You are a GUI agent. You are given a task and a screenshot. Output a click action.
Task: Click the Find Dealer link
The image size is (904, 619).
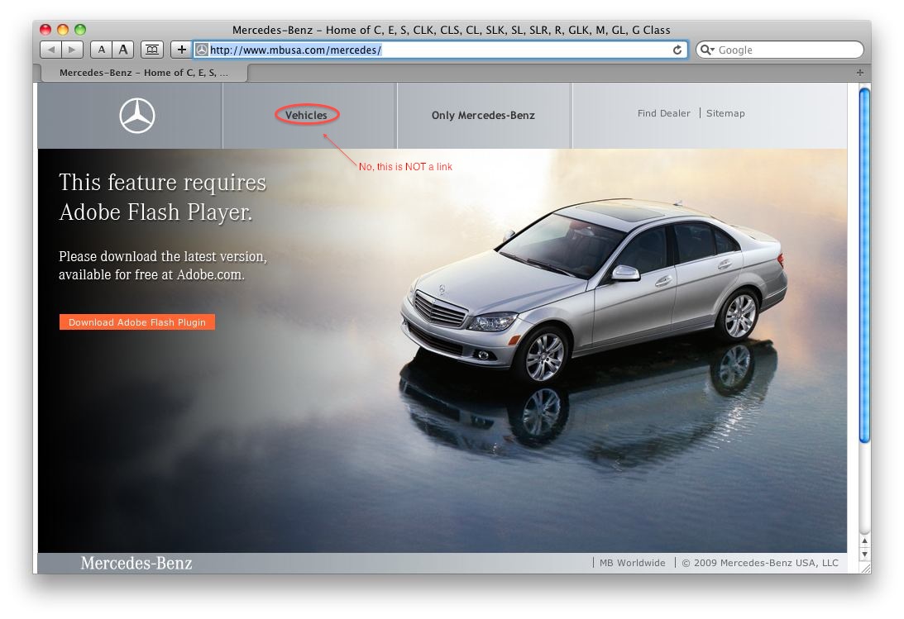tap(663, 113)
